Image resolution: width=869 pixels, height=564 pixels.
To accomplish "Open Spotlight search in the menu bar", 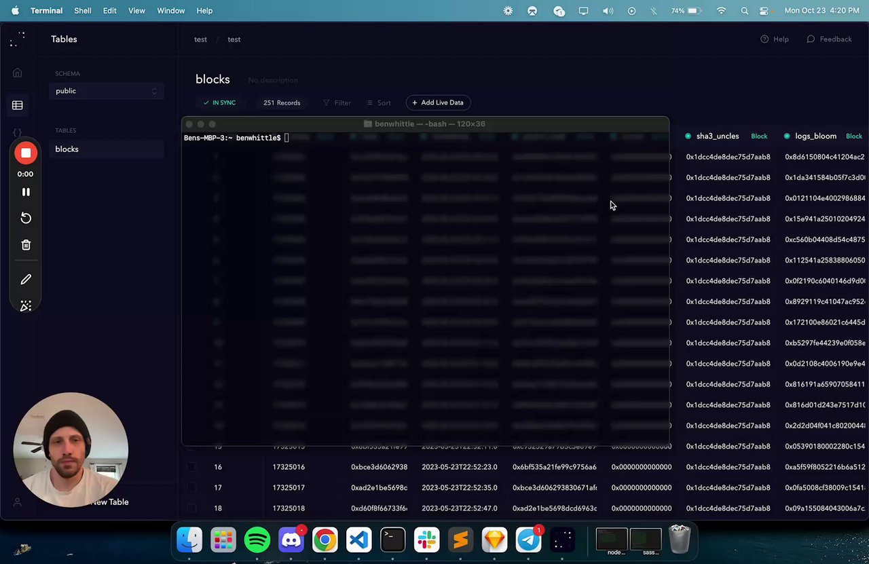I will tap(745, 11).
